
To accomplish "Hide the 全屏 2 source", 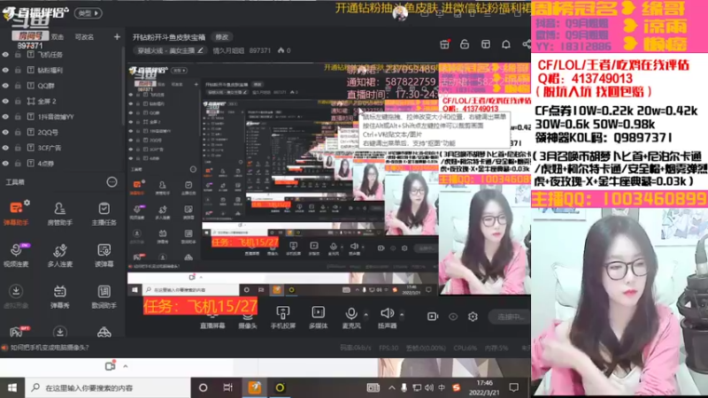I will (x=5, y=101).
